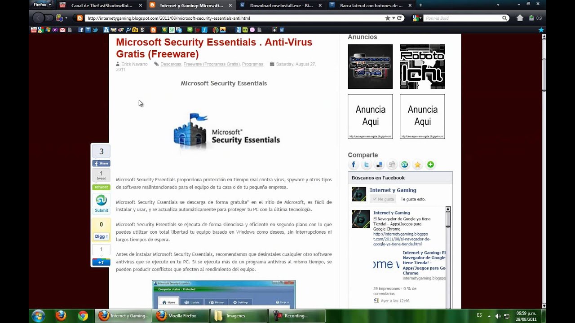Open the Programas category link
575x323 pixels.
(x=252, y=64)
